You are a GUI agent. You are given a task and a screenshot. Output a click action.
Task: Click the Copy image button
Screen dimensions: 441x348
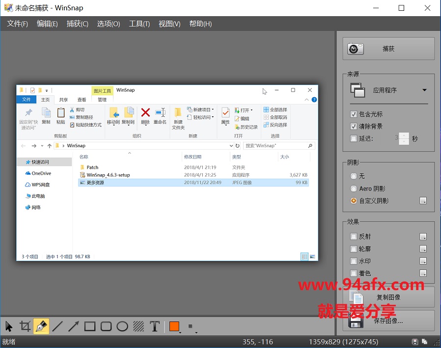[x=388, y=297]
